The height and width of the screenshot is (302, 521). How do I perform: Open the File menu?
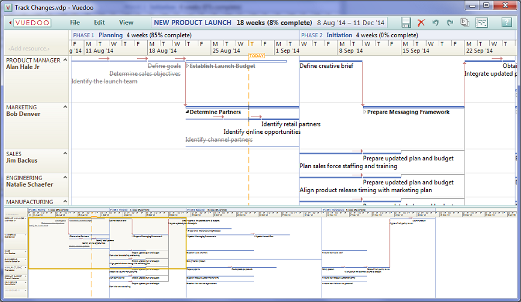pyautogui.click(x=75, y=23)
